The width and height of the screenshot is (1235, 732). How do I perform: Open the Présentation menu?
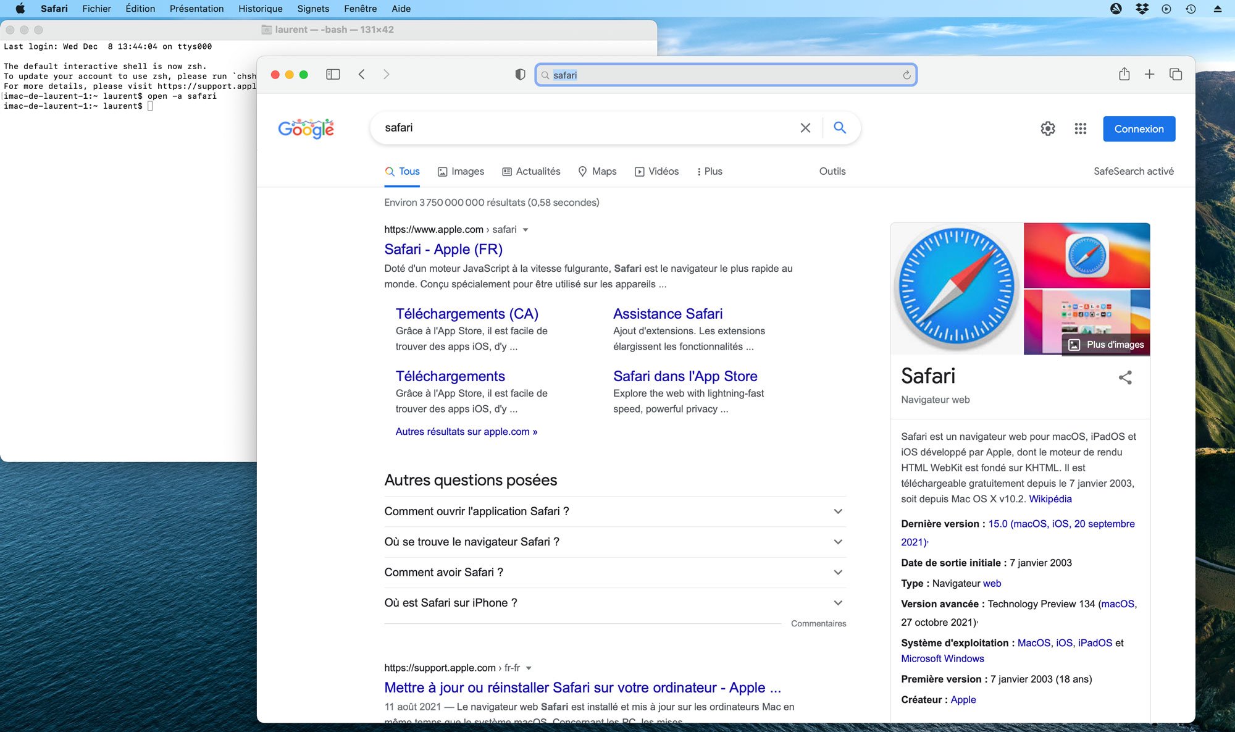pos(196,9)
